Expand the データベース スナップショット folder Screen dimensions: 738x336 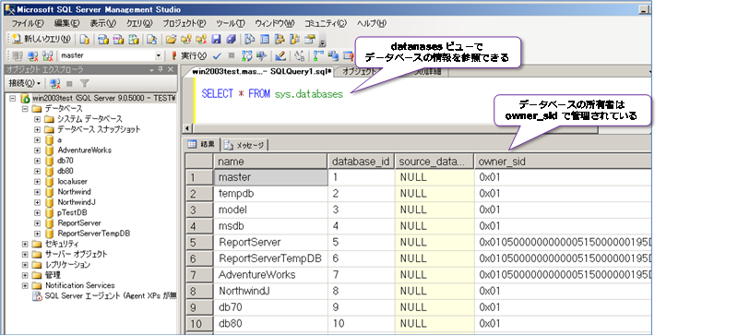point(37,129)
